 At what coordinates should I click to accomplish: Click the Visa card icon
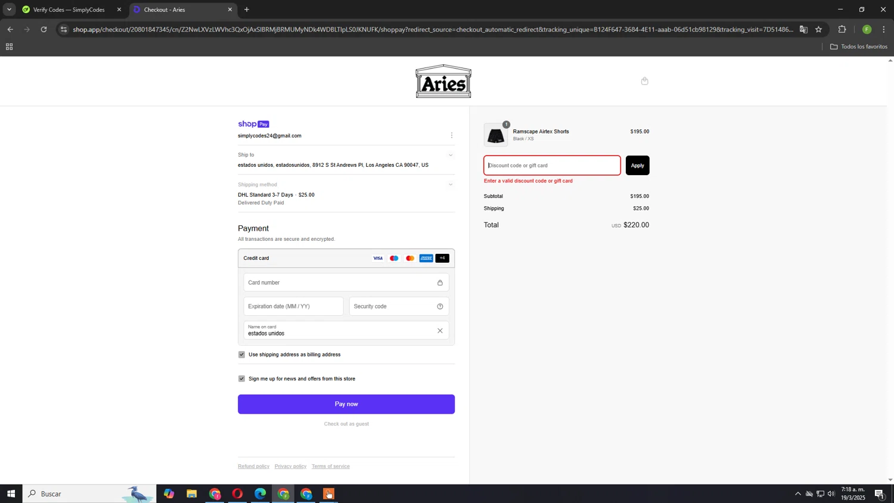click(378, 258)
